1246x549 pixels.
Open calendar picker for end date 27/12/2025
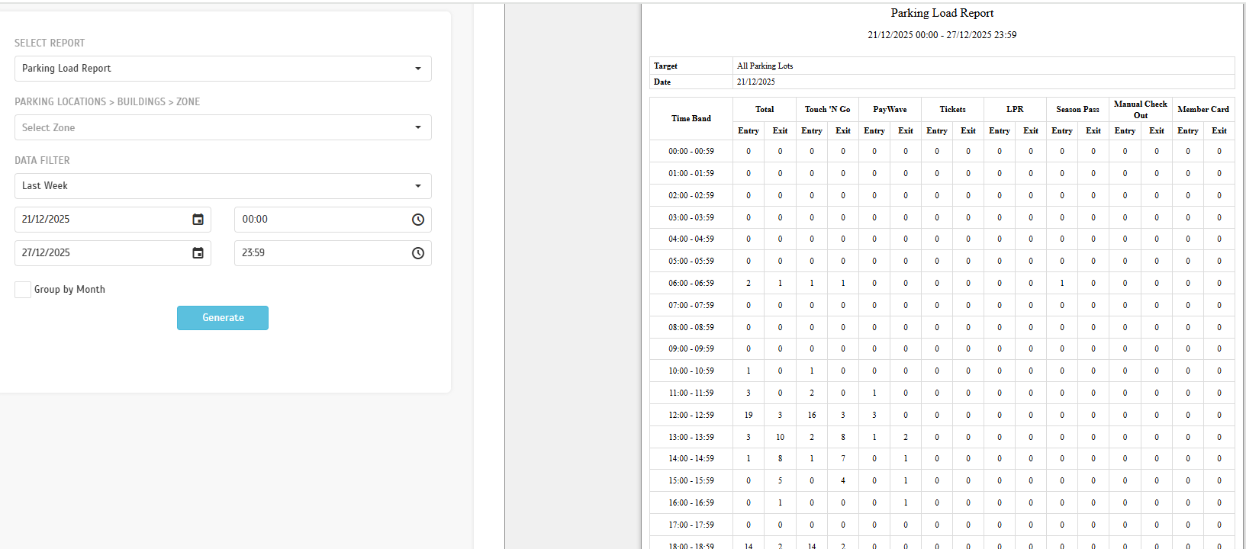[x=198, y=253]
